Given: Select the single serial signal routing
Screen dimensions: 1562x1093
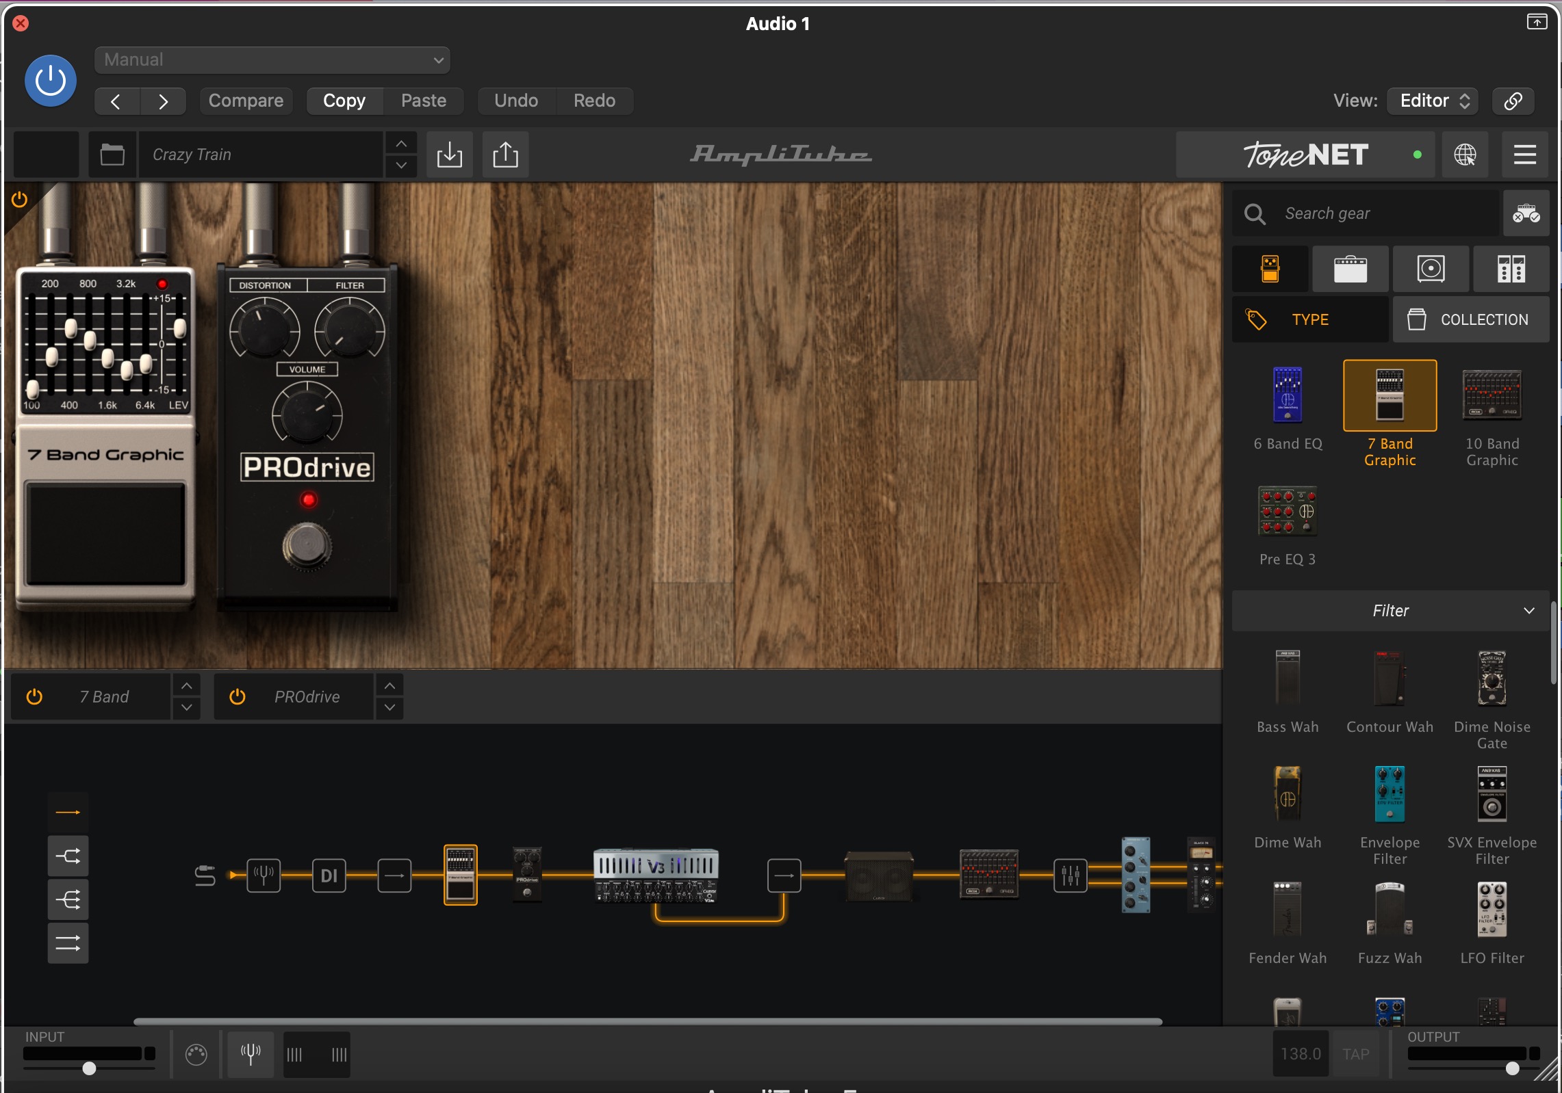Looking at the screenshot, I should 68,813.
